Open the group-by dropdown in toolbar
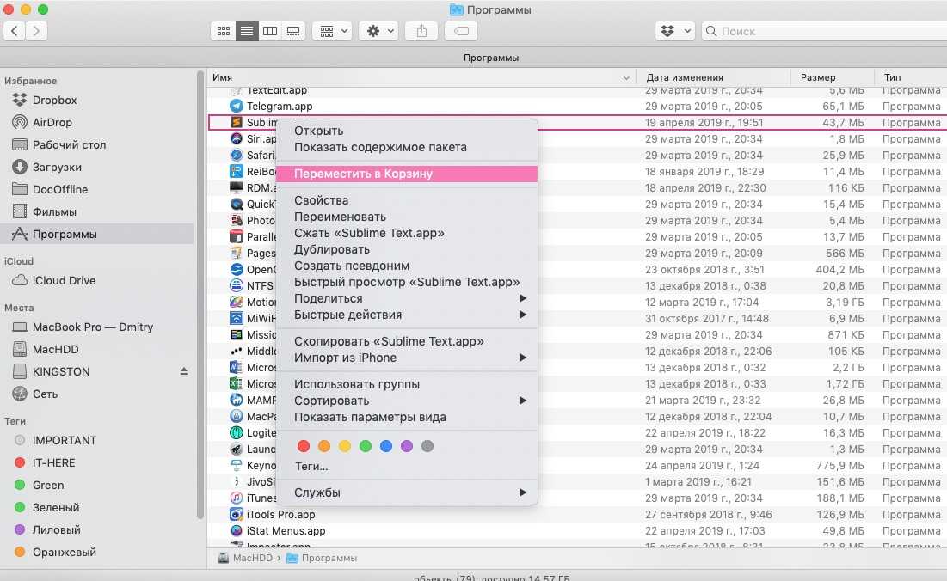The width and height of the screenshot is (947, 581). pos(333,31)
